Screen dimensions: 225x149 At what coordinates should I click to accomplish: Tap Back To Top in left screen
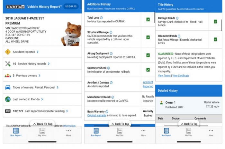click(43, 124)
